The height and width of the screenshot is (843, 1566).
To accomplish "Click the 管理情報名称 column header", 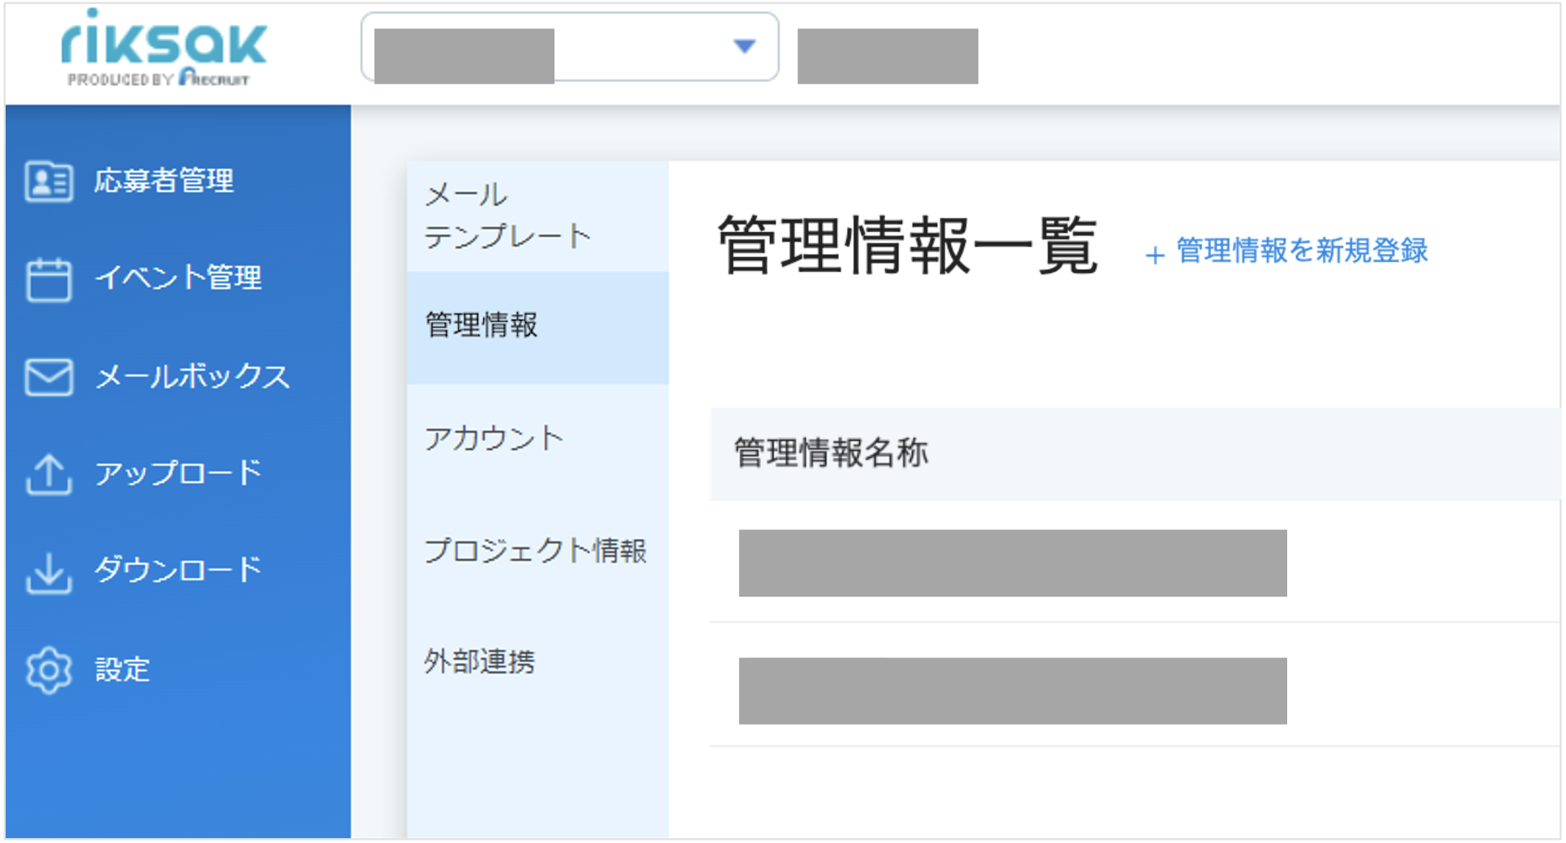I will (x=831, y=453).
